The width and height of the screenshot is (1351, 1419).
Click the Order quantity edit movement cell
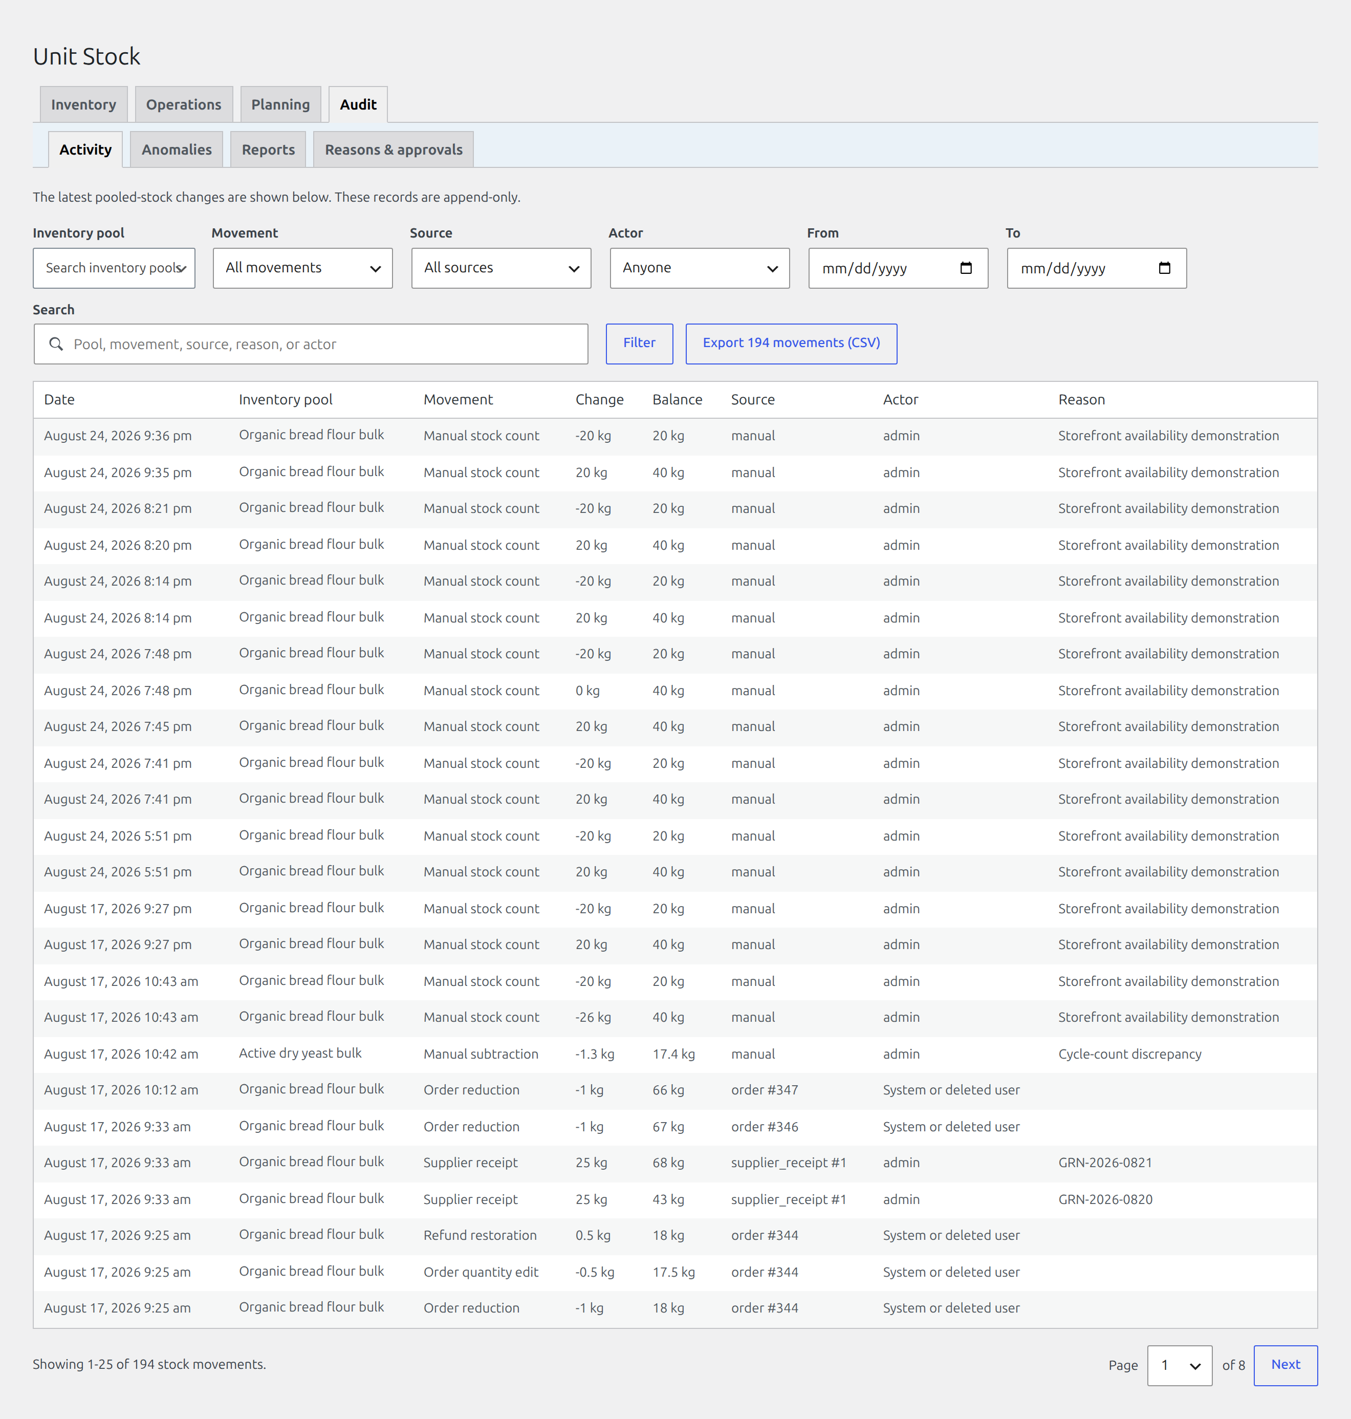click(481, 1272)
